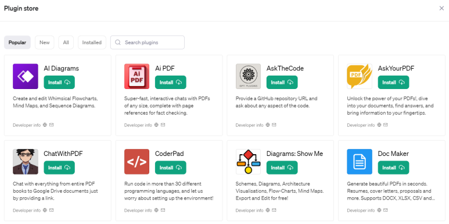
Task: Install the Ai PDF plugin
Action: click(171, 82)
